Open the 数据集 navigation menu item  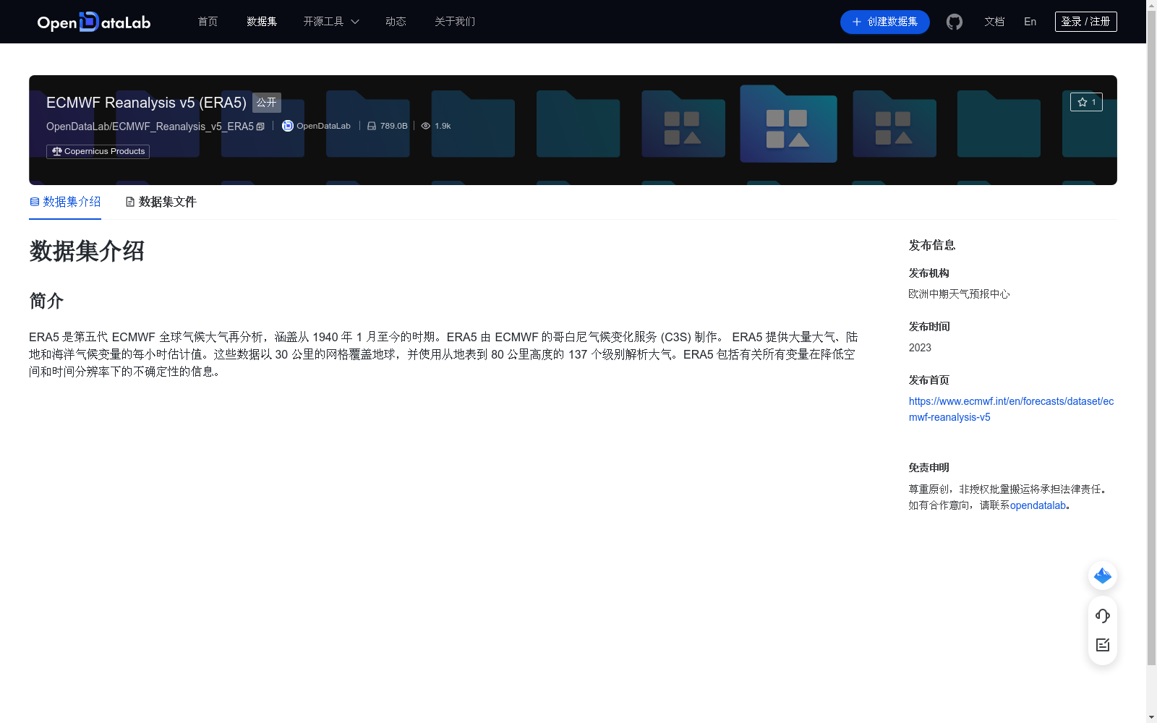point(261,22)
